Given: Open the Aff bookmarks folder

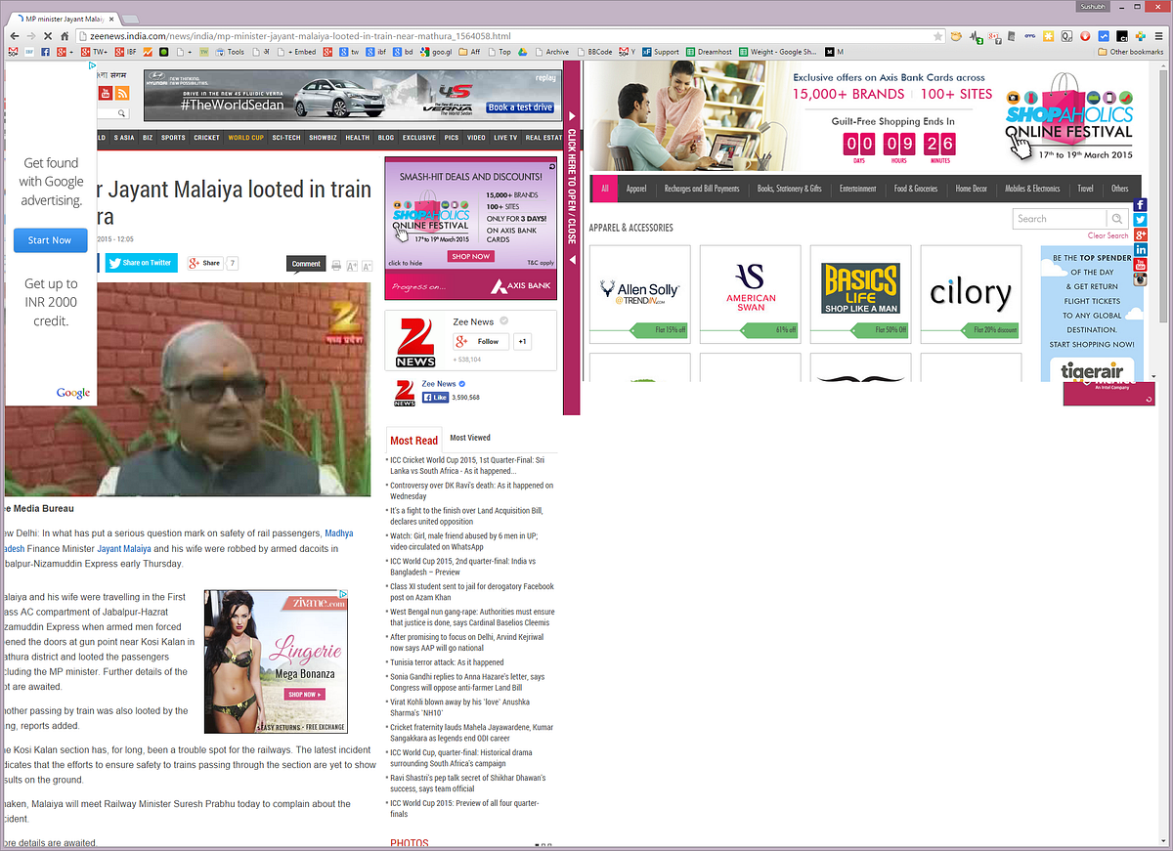Looking at the screenshot, I should (468, 52).
